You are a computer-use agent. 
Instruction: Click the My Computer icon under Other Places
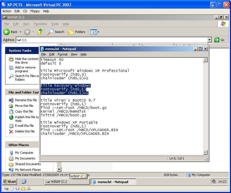11,153
